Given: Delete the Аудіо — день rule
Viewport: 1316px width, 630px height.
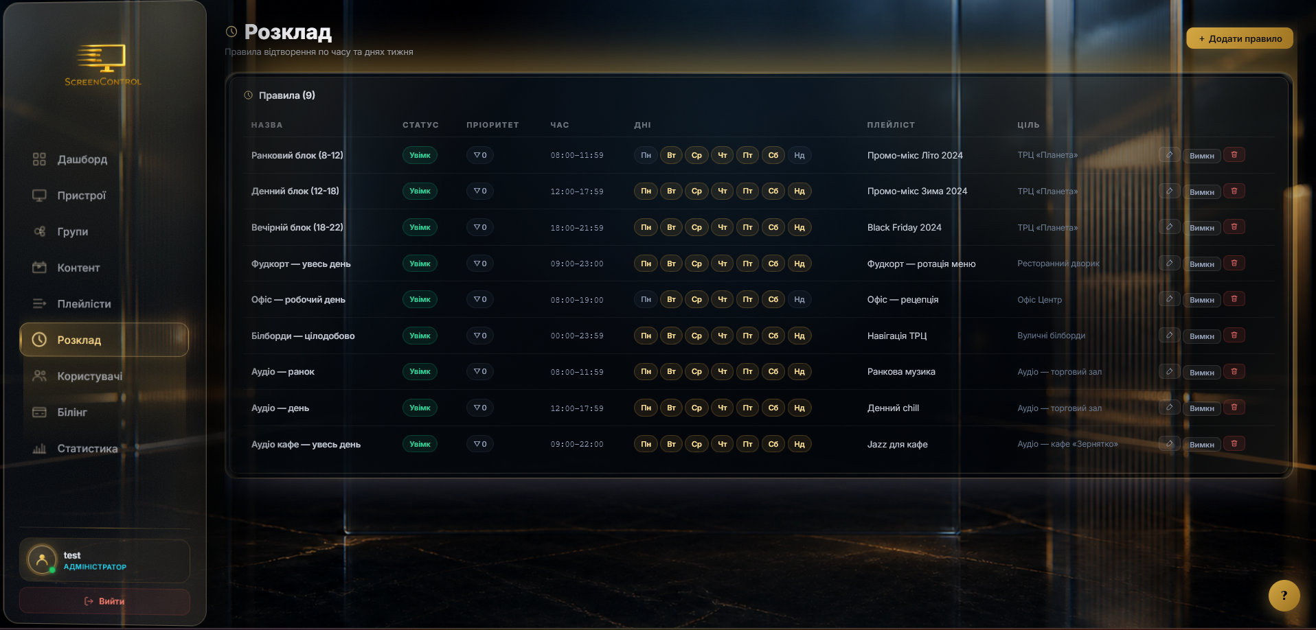Looking at the screenshot, I should click(1234, 407).
